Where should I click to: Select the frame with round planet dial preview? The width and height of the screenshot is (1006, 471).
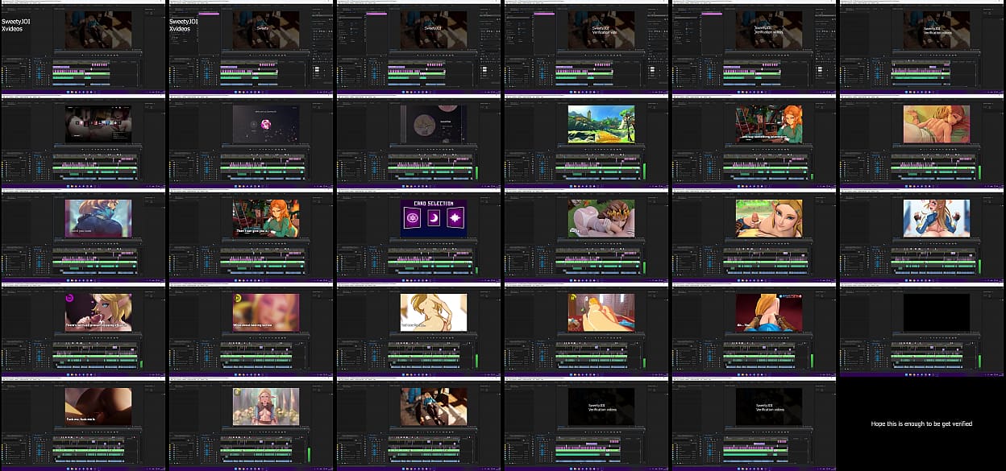tap(418, 140)
